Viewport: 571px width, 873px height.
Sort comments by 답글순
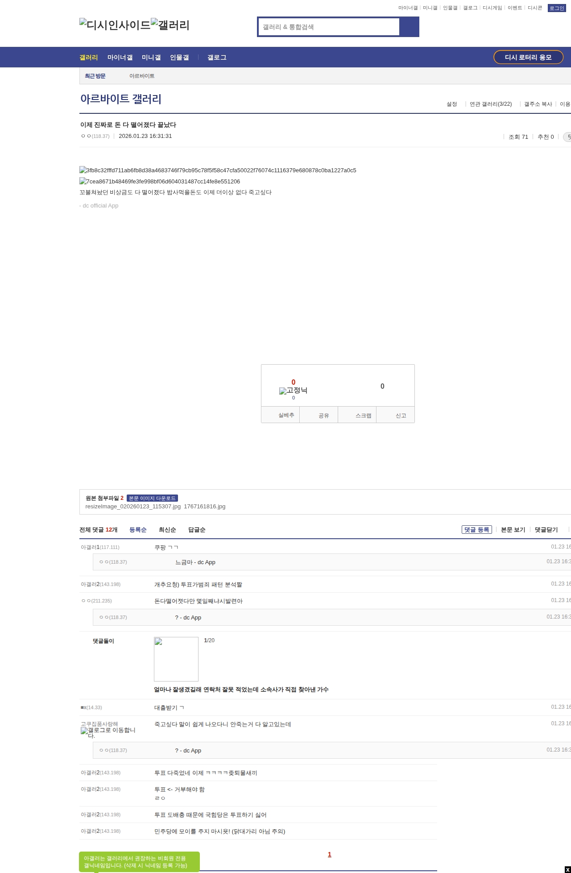(x=197, y=530)
